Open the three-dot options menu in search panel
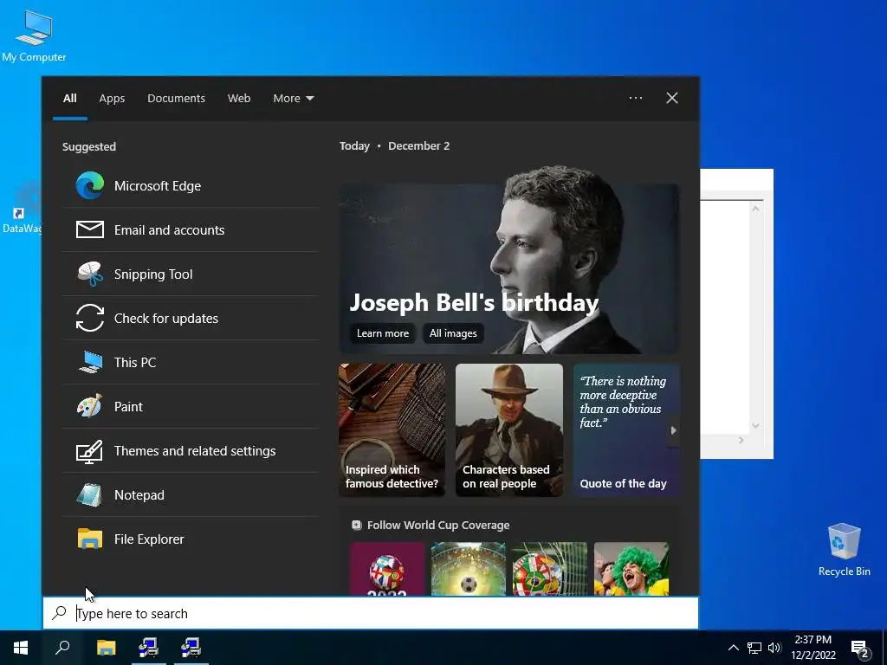 coord(636,98)
